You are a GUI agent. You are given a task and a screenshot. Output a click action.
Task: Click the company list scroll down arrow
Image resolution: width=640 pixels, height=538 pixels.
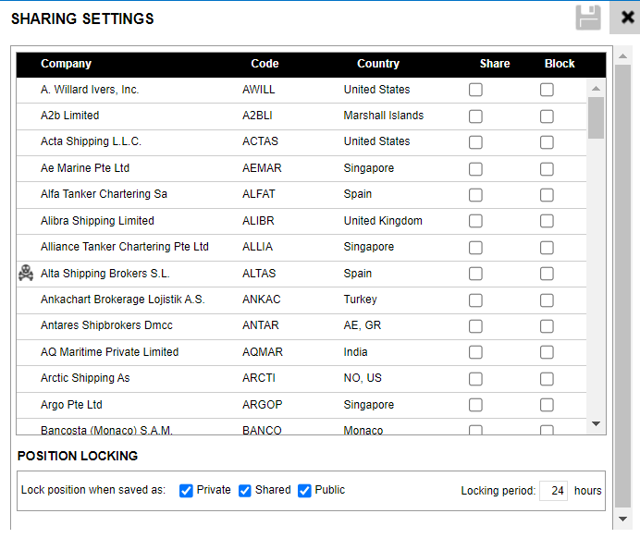(597, 423)
